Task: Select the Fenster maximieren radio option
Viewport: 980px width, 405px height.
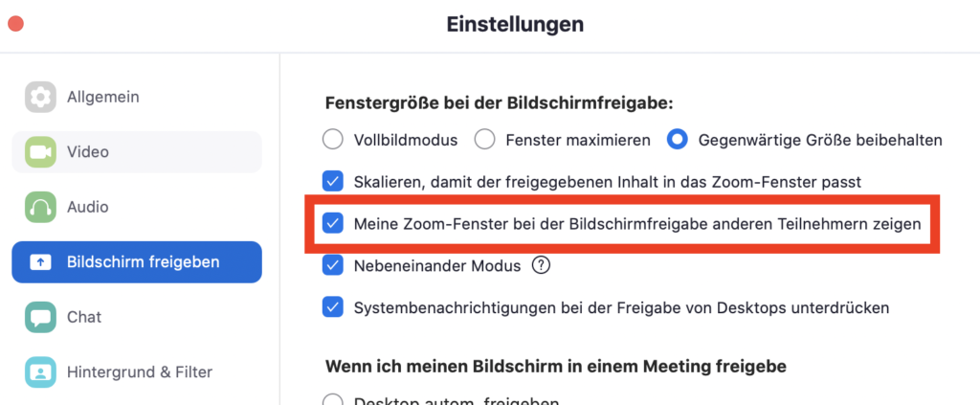Action: (x=484, y=140)
